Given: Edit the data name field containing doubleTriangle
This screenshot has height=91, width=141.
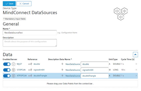Looking at the screenshot, I should click(x=95, y=76).
